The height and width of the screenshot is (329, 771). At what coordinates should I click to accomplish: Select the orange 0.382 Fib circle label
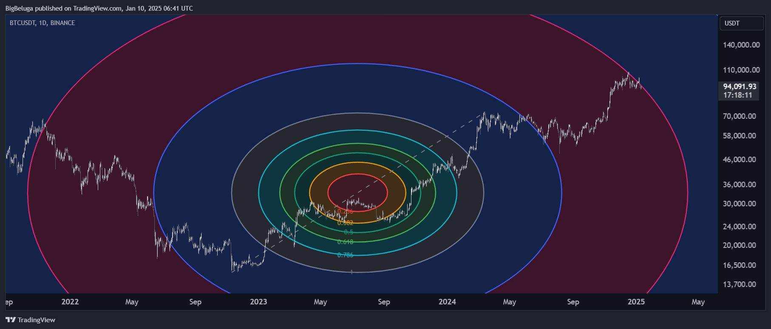click(346, 222)
